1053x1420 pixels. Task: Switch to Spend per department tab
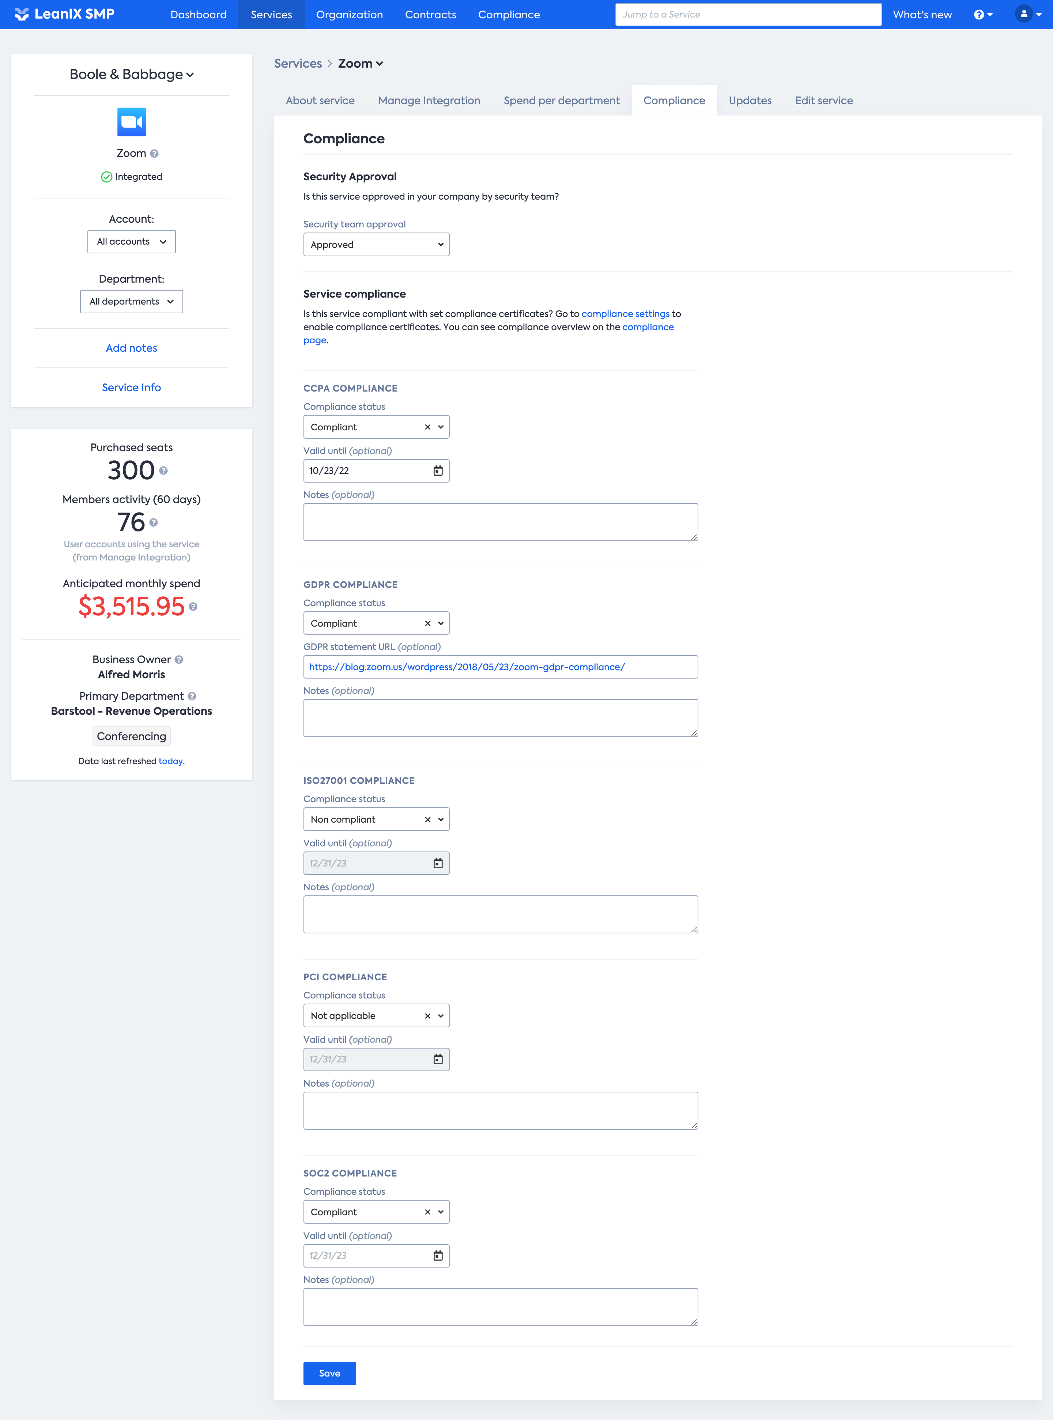pos(561,101)
